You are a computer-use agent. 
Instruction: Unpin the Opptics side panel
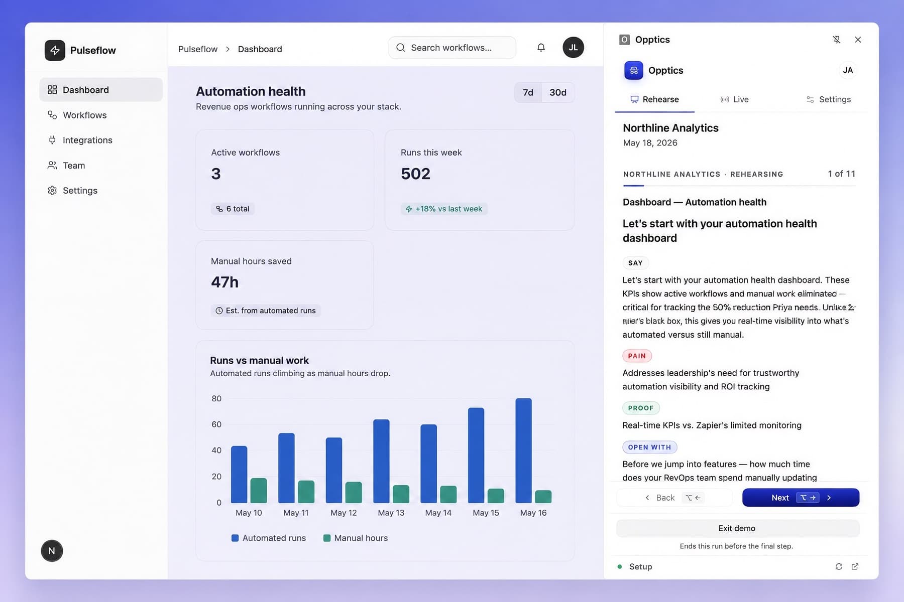[836, 40]
